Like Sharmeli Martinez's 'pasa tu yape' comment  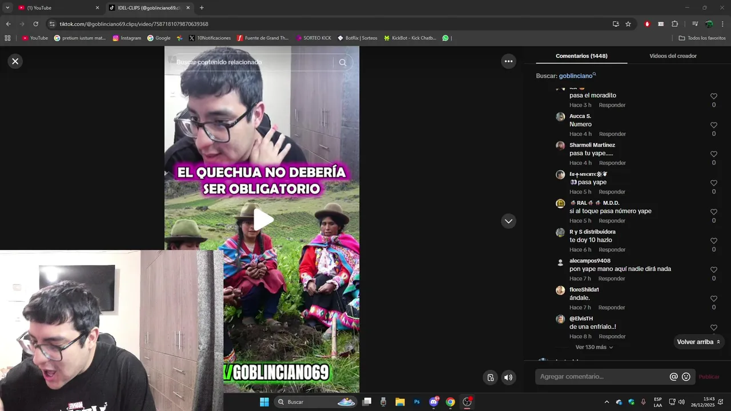point(713,154)
